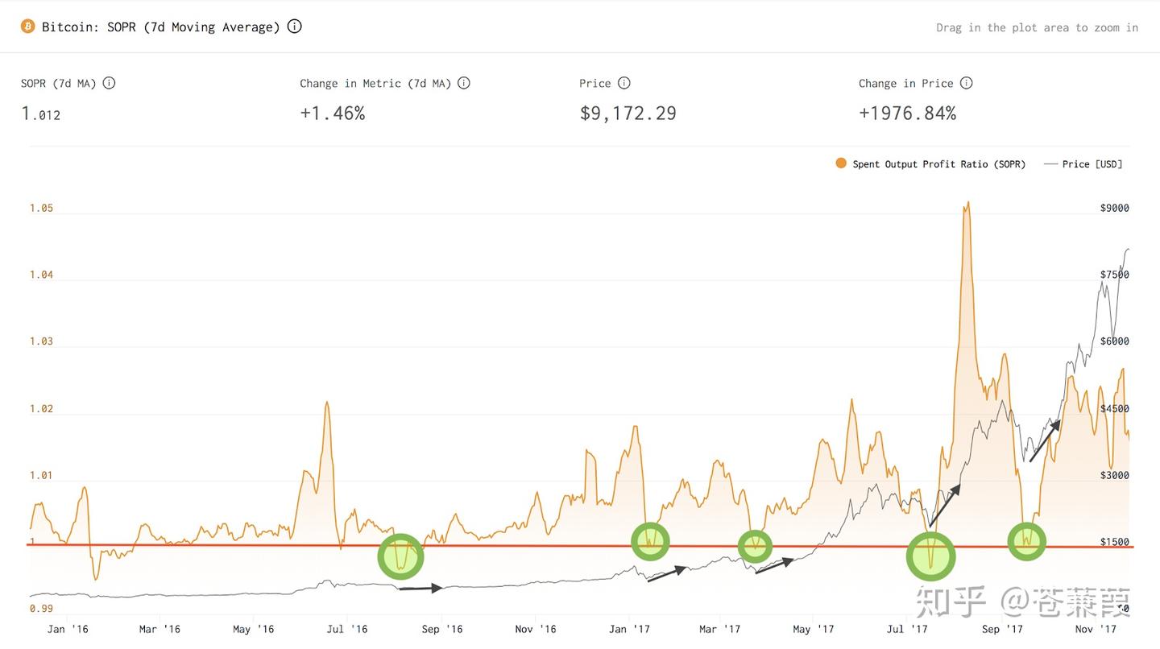Click the $9,172.29 price value
Image resolution: width=1160 pixels, height=649 pixels.
point(628,114)
